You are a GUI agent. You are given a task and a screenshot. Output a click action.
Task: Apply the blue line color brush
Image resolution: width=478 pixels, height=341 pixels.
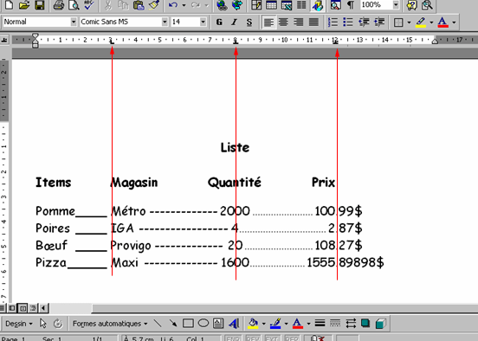[x=275, y=324]
